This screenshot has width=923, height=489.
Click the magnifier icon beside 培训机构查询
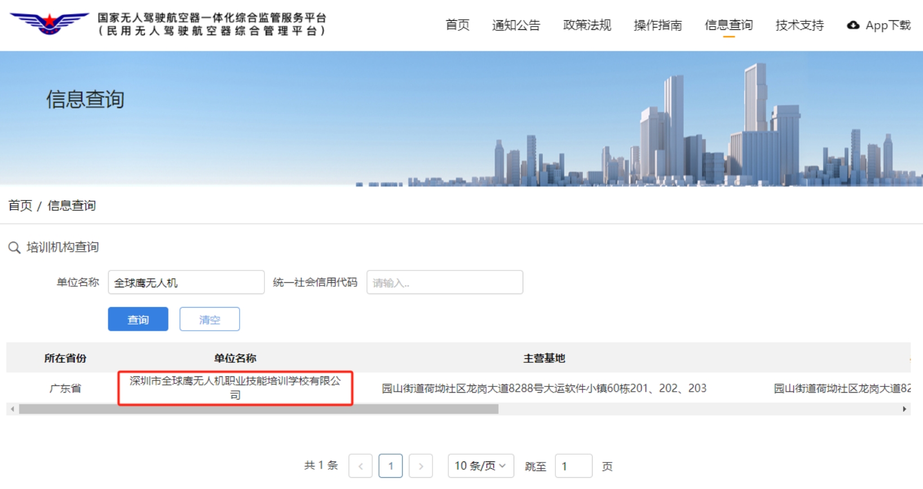coord(14,247)
